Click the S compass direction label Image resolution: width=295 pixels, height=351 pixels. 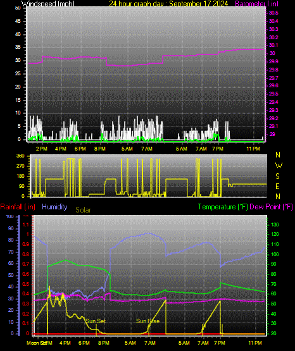277,176
